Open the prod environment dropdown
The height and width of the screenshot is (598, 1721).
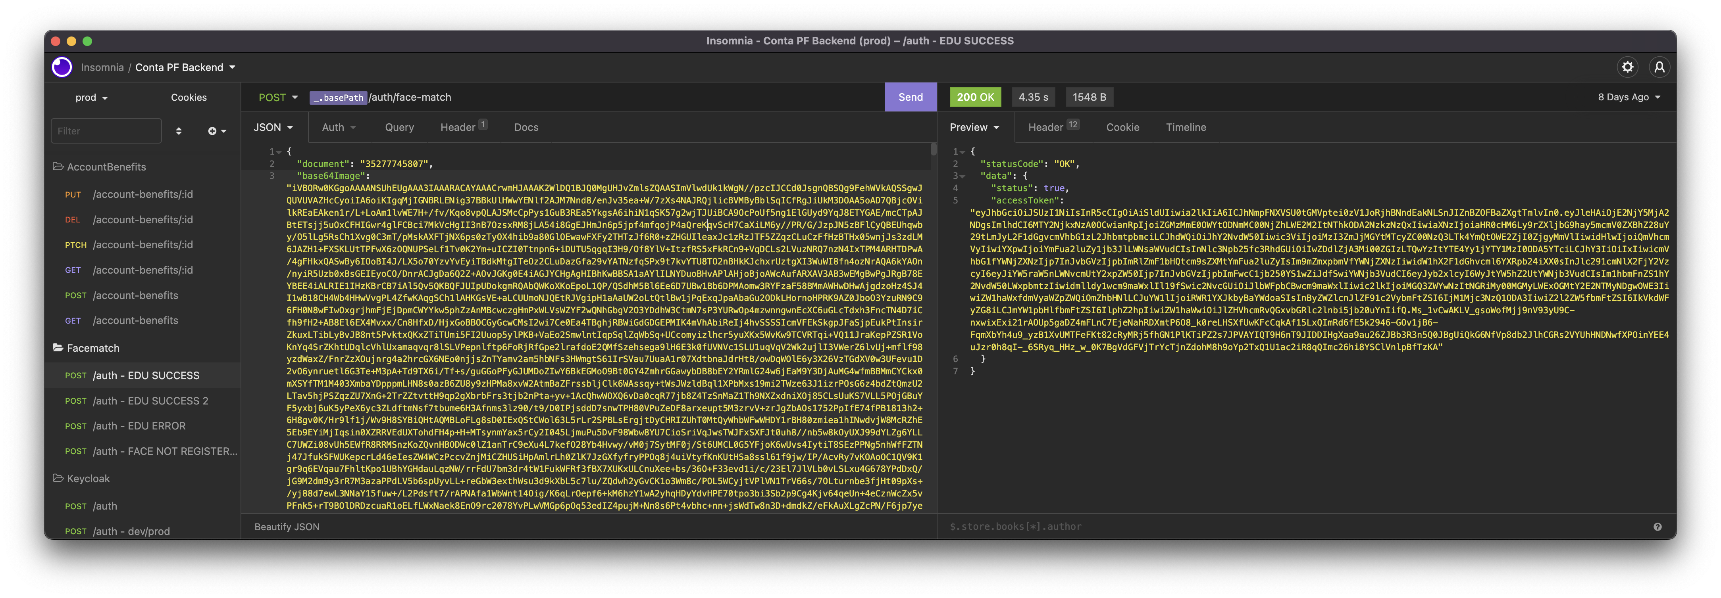[92, 98]
